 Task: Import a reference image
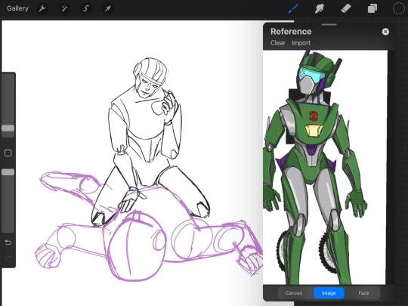[x=301, y=43]
